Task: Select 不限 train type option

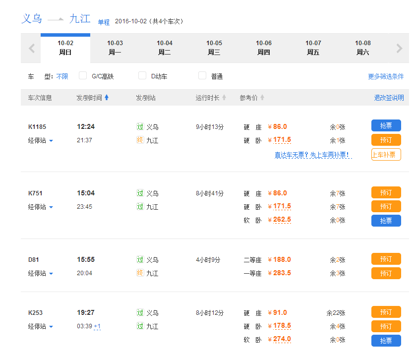Action: tap(62, 76)
